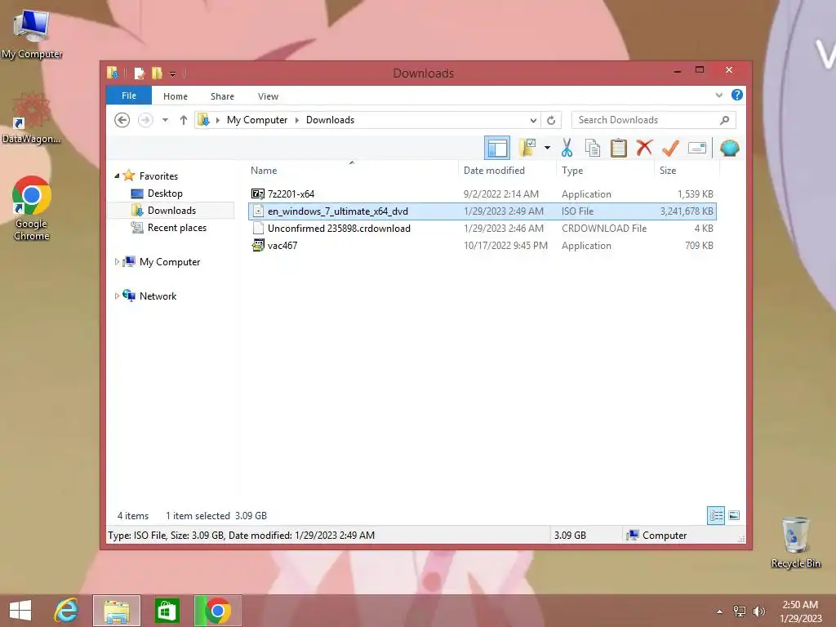This screenshot has height=627, width=836.
Task: Open the File menu
Action: coord(129,96)
